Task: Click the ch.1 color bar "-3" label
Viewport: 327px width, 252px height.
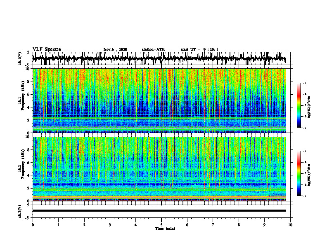Action: [304, 83]
